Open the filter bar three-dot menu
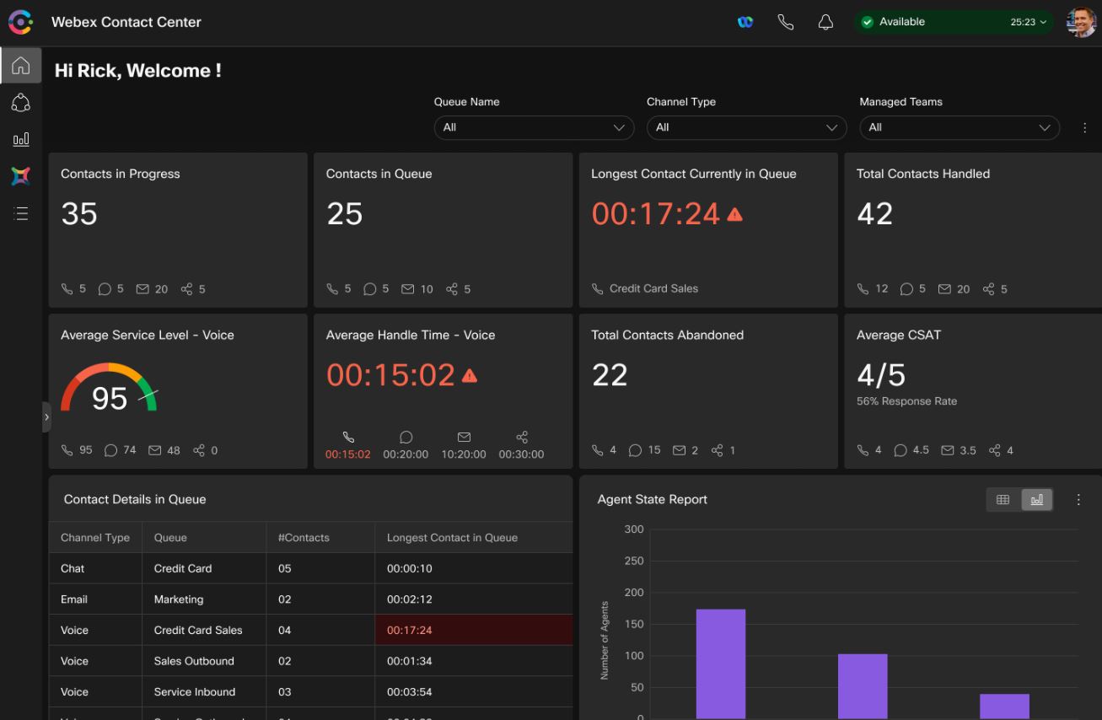This screenshot has width=1102, height=720. pos(1084,128)
